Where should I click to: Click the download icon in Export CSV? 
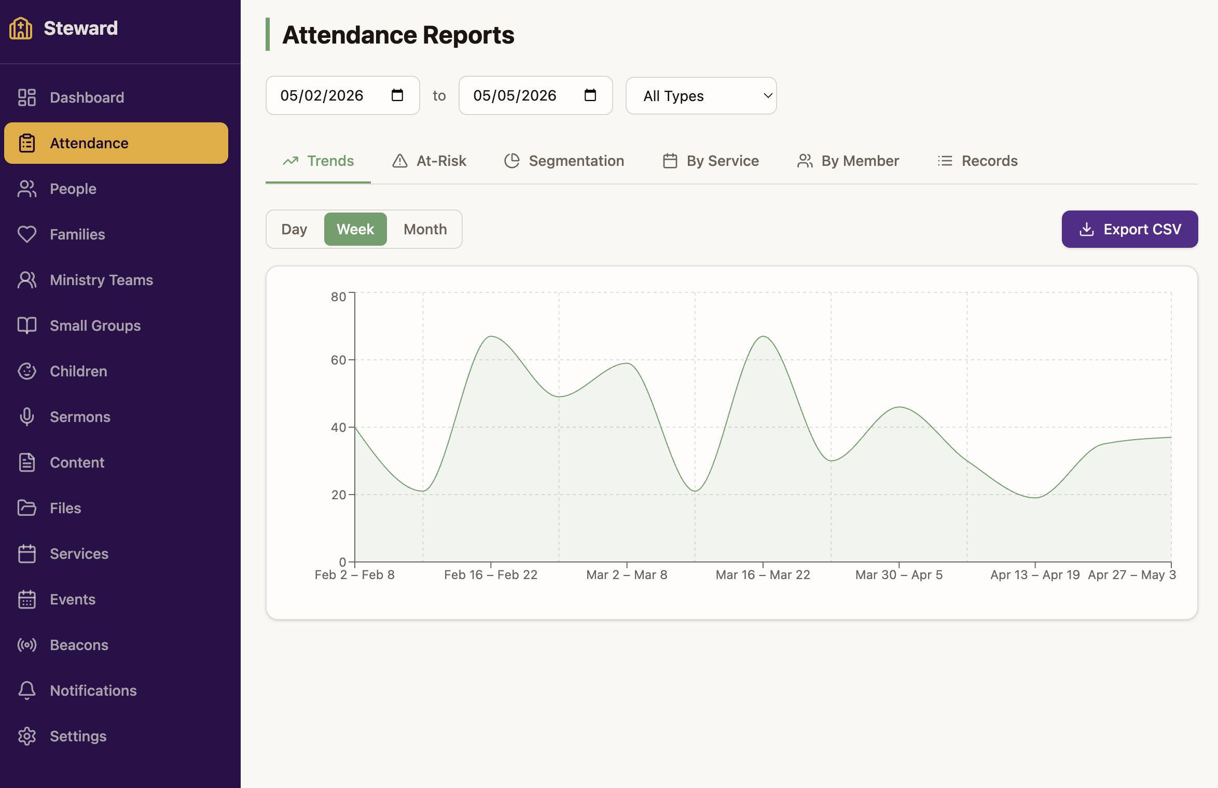click(x=1087, y=229)
